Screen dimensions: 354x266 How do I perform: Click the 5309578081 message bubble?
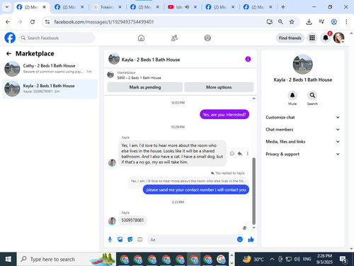point(132,220)
